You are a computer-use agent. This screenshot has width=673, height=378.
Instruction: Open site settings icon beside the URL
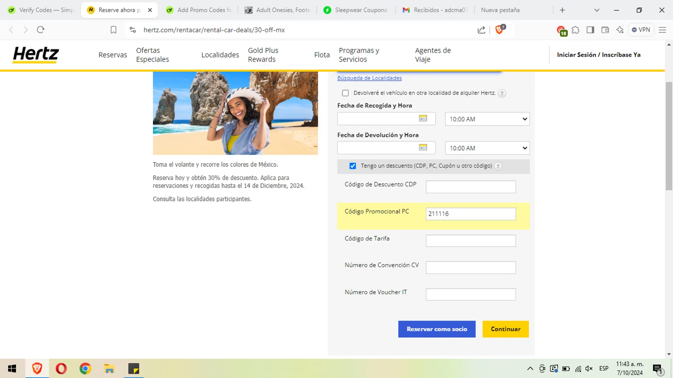pyautogui.click(x=132, y=30)
